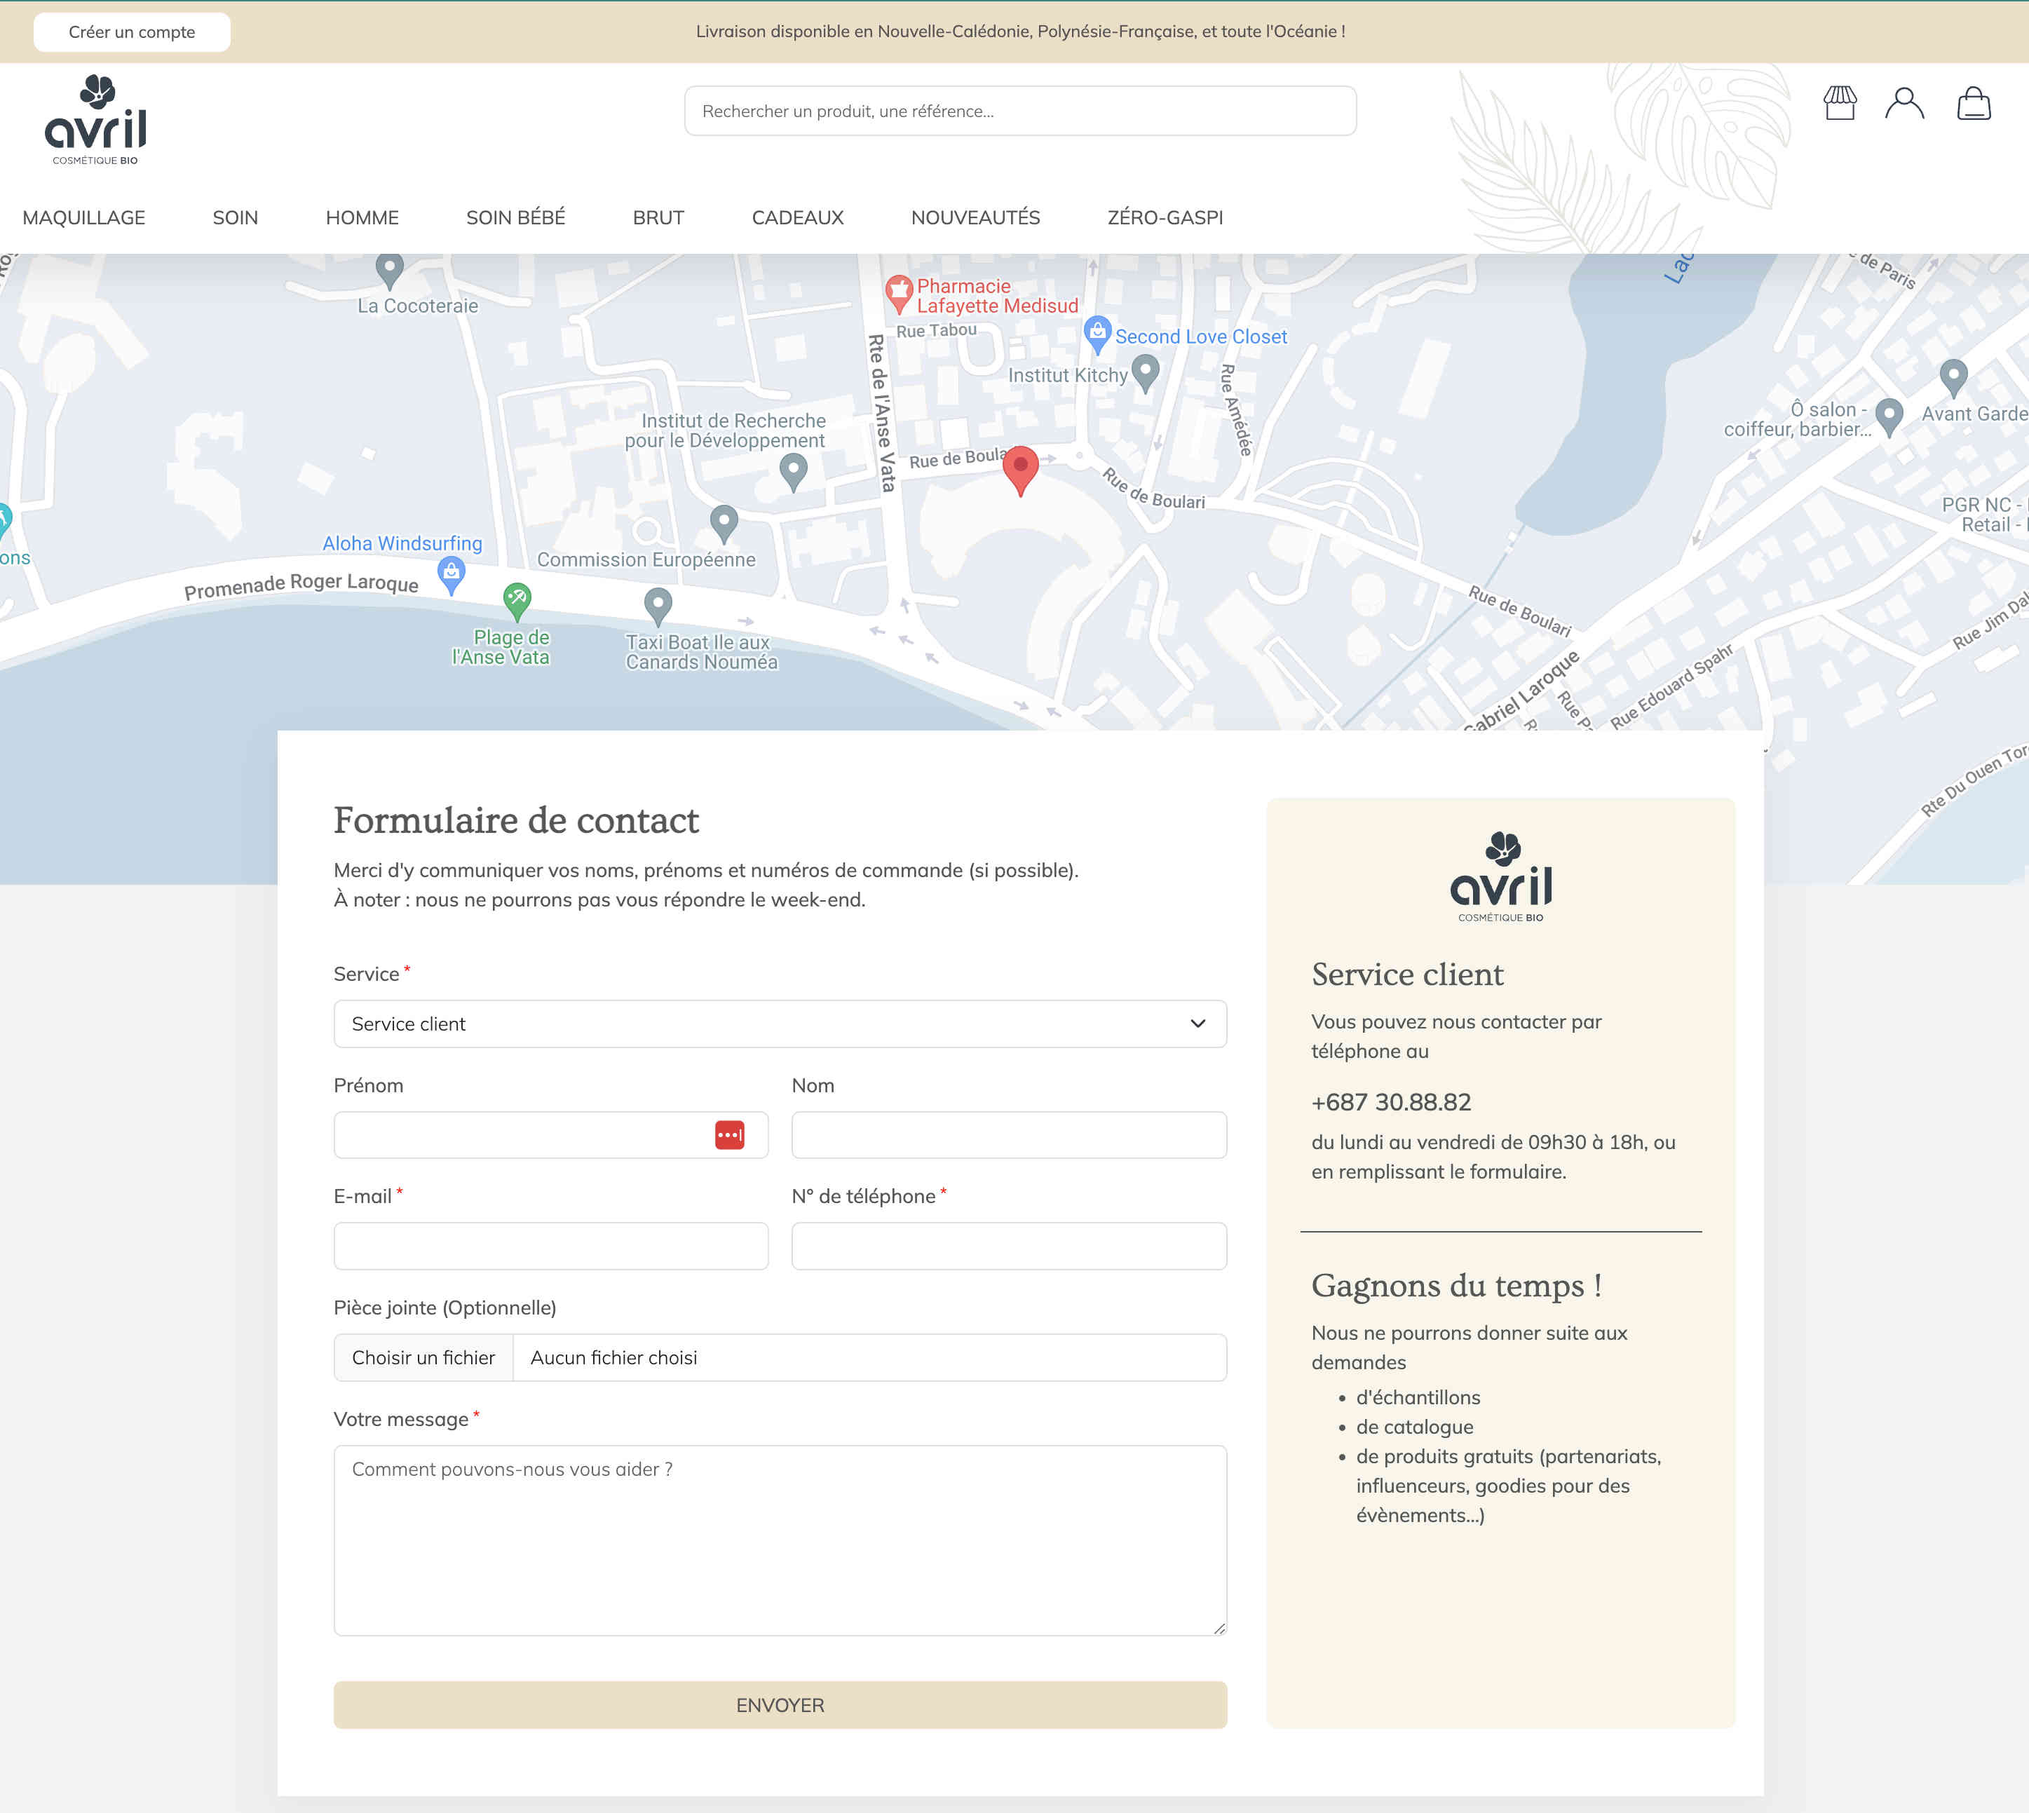Focus the product search field
Screen dimensions: 2029x1813
(1019, 111)
